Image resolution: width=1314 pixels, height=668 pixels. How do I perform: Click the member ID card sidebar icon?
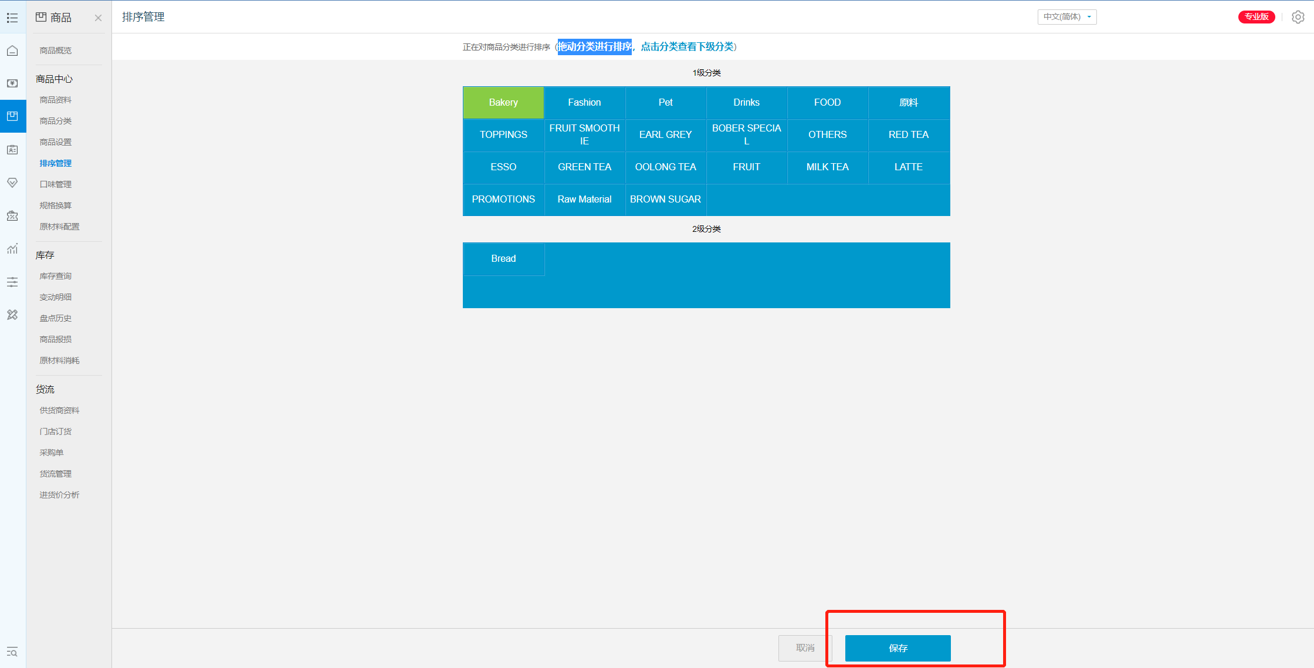point(12,150)
